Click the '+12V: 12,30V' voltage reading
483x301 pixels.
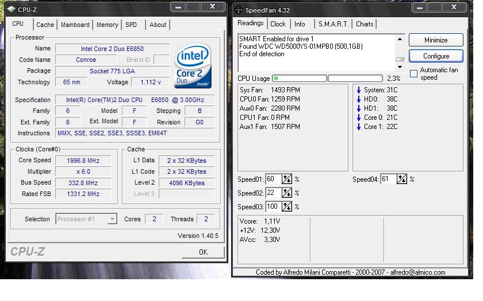(x=260, y=230)
